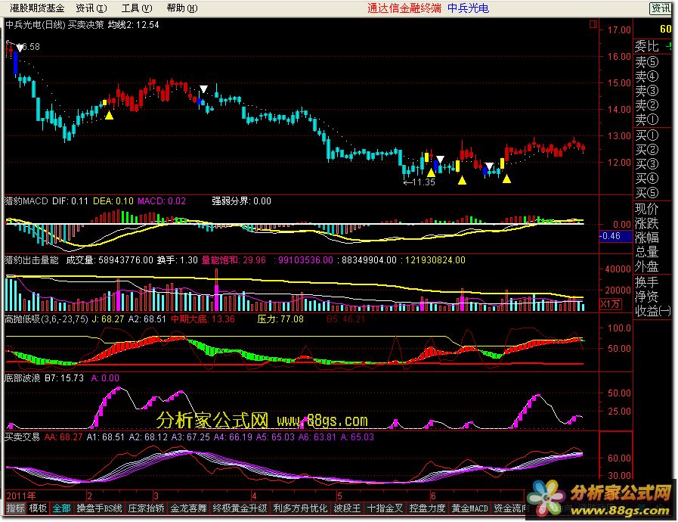Switch to the 波段王 indicator tab
This screenshot has width=678, height=522.
(347, 508)
